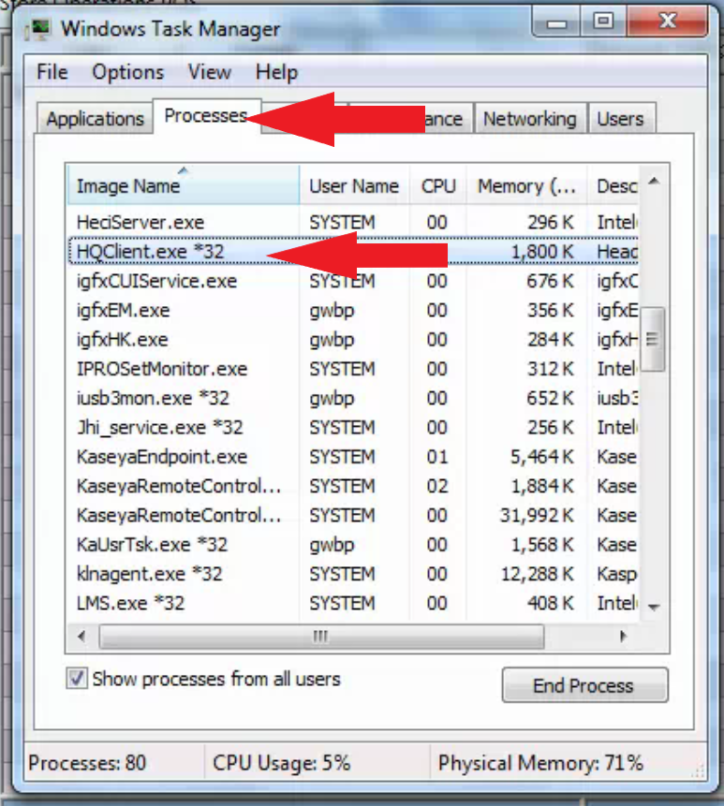Select the igfxEM.exe process
Image resolution: width=724 pixels, height=806 pixels.
353,310
